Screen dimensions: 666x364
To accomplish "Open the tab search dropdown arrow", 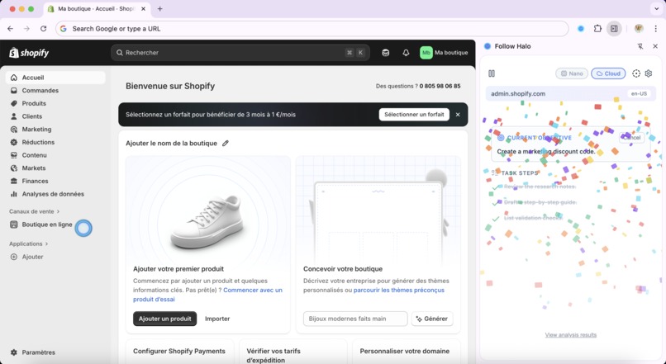I will [x=657, y=9].
